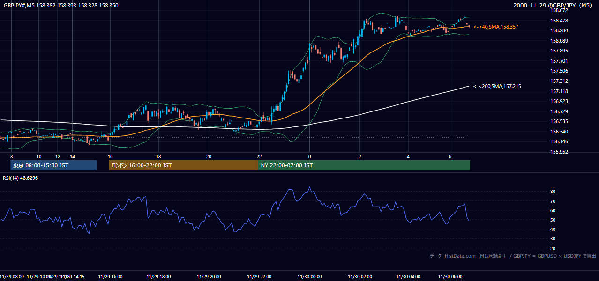The image size is (599, 281).
Task: Select the Tokyo session bar 東京 08:00-15:30 JST
Action: [53, 165]
